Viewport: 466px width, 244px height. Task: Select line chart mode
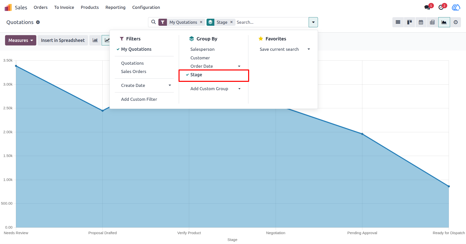coord(106,40)
